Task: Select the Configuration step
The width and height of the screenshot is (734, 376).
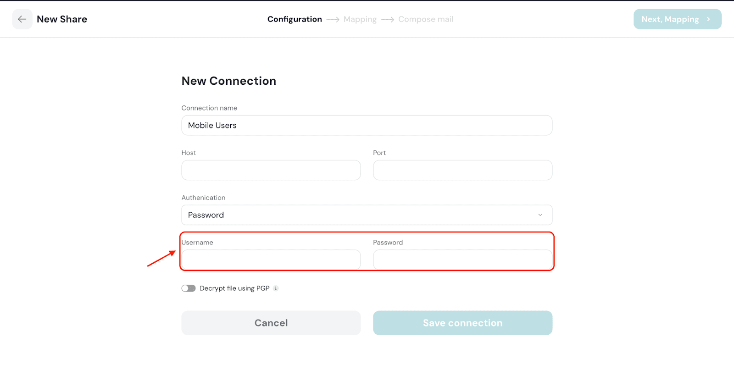Action: pos(295,19)
